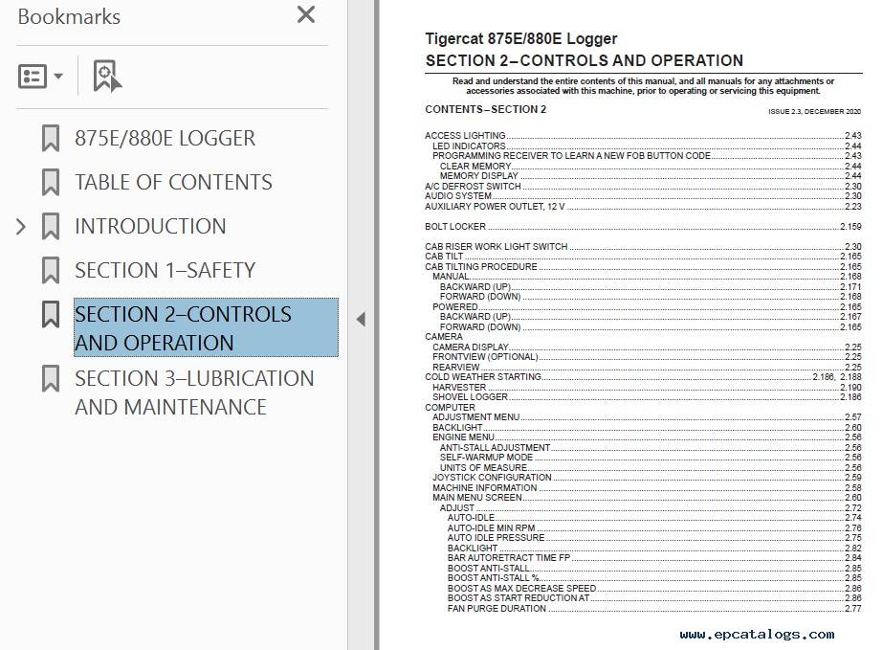Go to TABLE OF CONTENTS bookmark
This screenshot has height=650, width=883.
(173, 182)
